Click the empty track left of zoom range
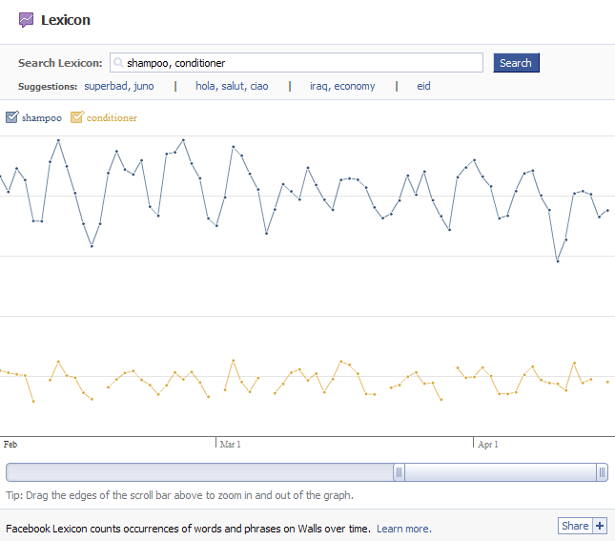This screenshot has width=615, height=541. pos(199,472)
